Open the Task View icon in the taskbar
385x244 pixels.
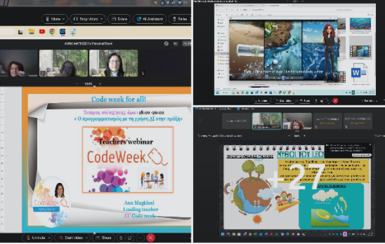[x=21, y=32]
